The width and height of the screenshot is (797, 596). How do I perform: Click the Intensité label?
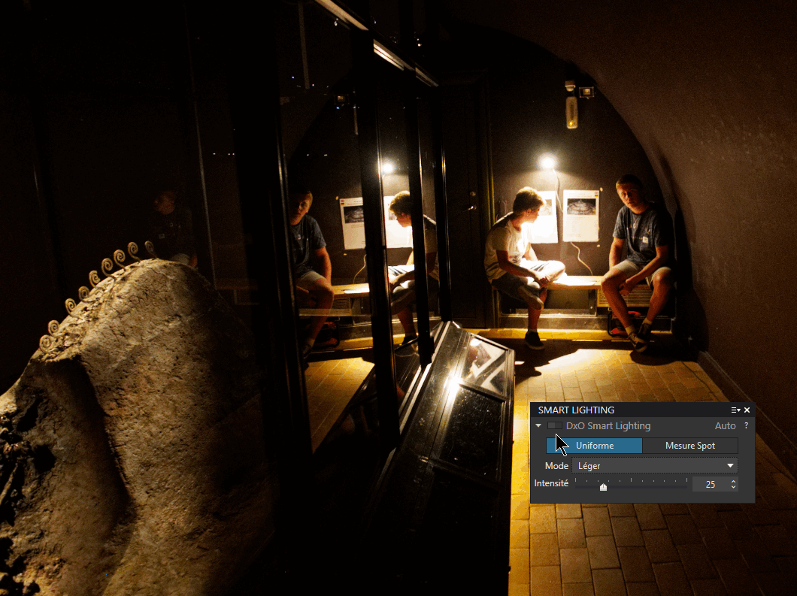551,483
